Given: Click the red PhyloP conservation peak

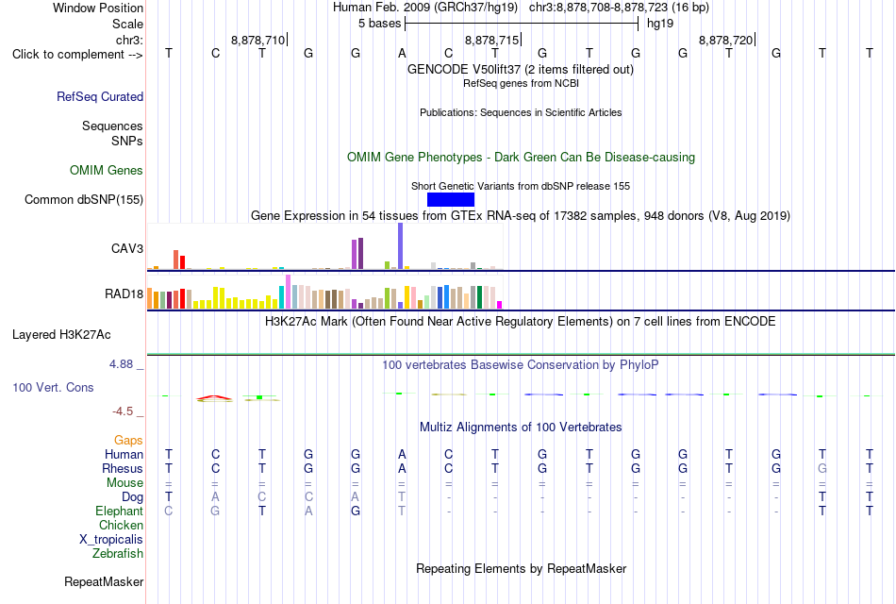Looking at the screenshot, I should click(214, 397).
